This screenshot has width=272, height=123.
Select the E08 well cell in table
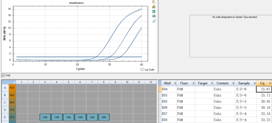169,120
